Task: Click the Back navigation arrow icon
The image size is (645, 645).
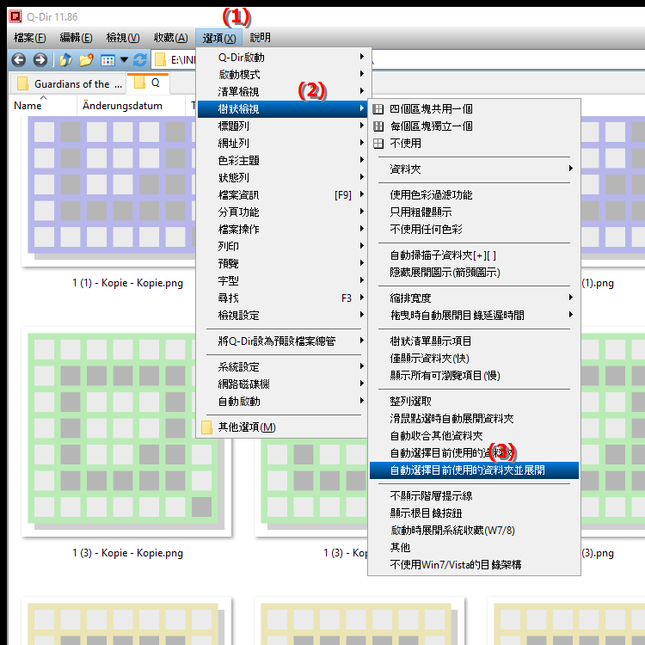Action: coord(19,60)
